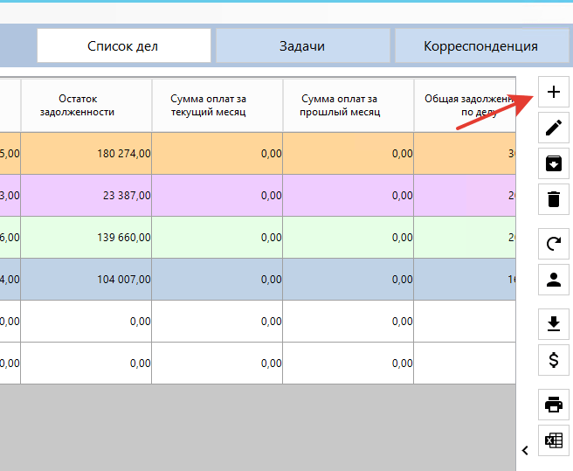This screenshot has width=573, height=471.
Task: Click the download arrow icon
Action: [554, 324]
